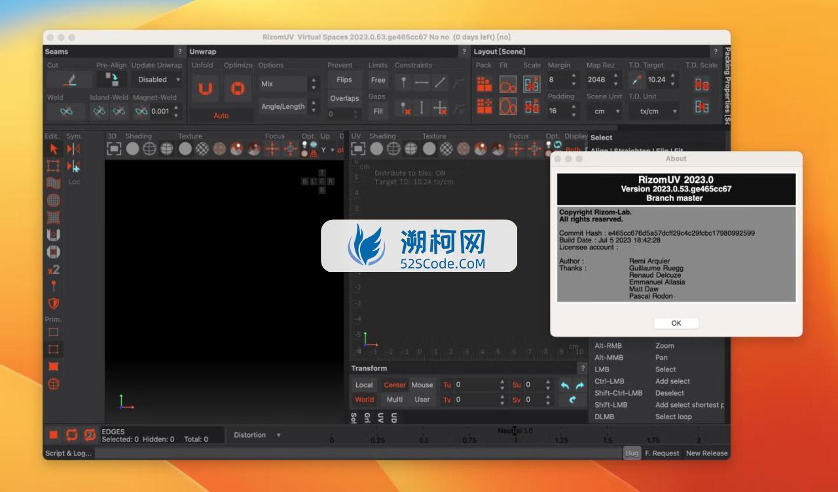Screen dimensions: 838x492
Task: Toggle Center pivot in Transform
Action: pos(395,385)
